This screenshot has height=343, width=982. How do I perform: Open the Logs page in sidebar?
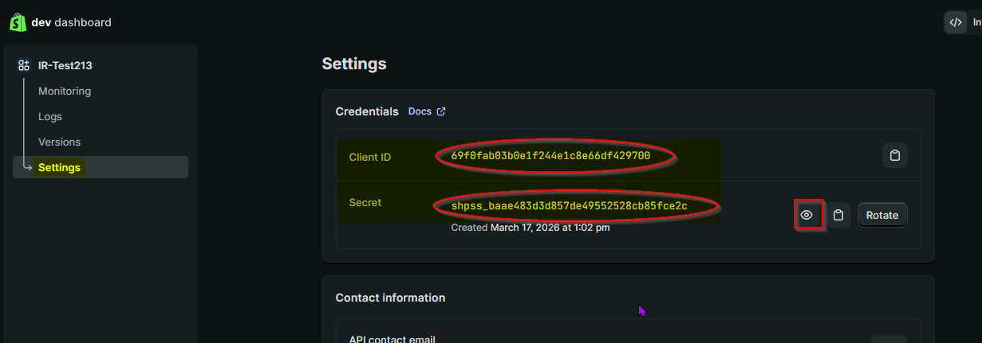point(50,116)
